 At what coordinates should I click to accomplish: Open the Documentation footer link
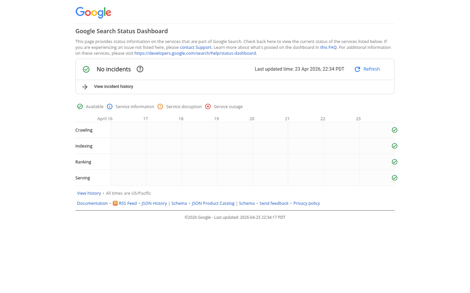click(x=92, y=203)
